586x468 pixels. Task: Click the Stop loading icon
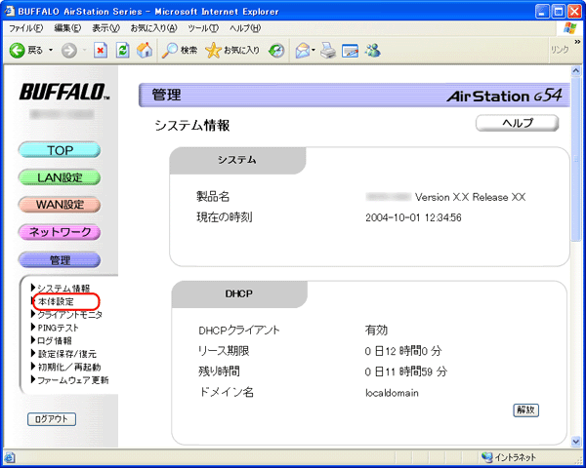pos(101,51)
